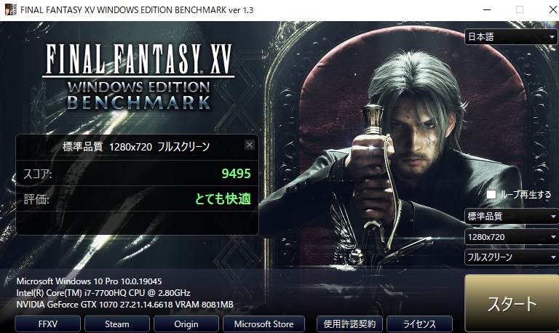
Task: Open the 1280x720 resolution dropdown
Action: click(x=511, y=237)
